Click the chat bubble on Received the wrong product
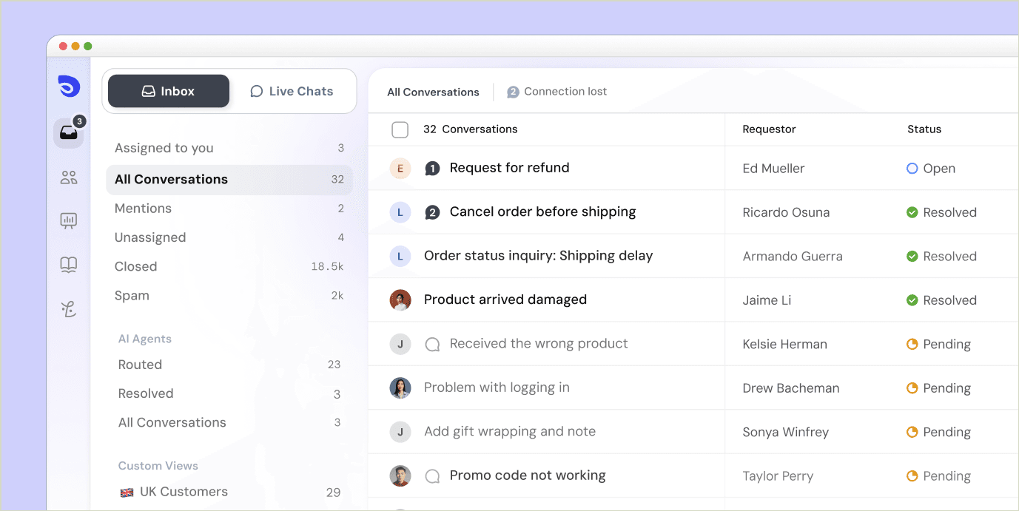Image resolution: width=1019 pixels, height=511 pixels. (433, 343)
